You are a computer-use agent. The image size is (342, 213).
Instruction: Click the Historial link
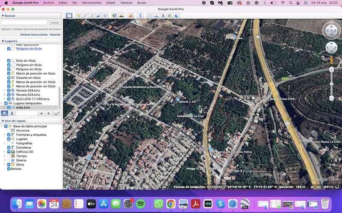[x=55, y=35]
